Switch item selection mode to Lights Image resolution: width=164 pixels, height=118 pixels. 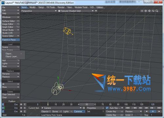(x=68, y=111)
